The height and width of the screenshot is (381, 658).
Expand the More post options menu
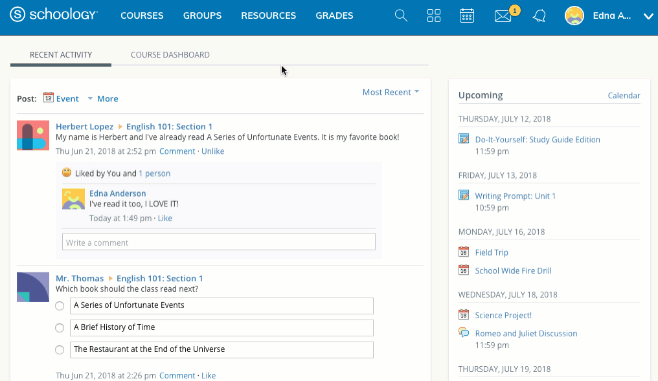click(x=108, y=98)
